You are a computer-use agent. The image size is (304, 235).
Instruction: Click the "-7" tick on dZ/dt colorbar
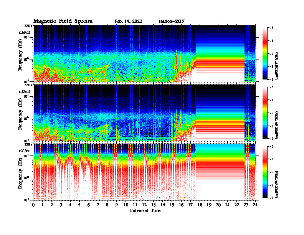click(271, 172)
